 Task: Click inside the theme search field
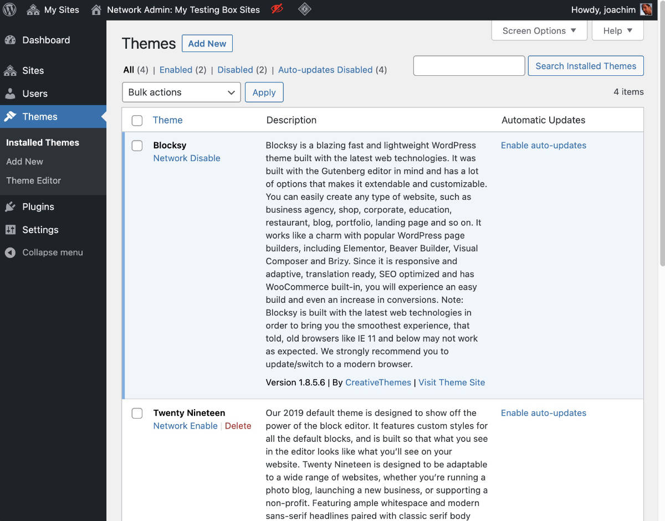(468, 65)
